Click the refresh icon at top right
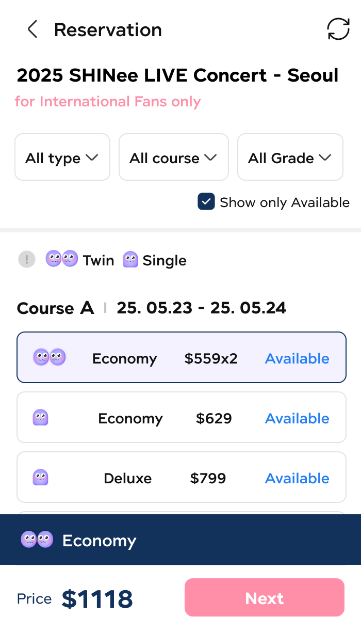 (338, 29)
